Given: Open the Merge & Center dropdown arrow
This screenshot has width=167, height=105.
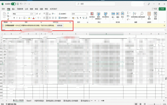Looking at the screenshot, I should click(x=69, y=18).
